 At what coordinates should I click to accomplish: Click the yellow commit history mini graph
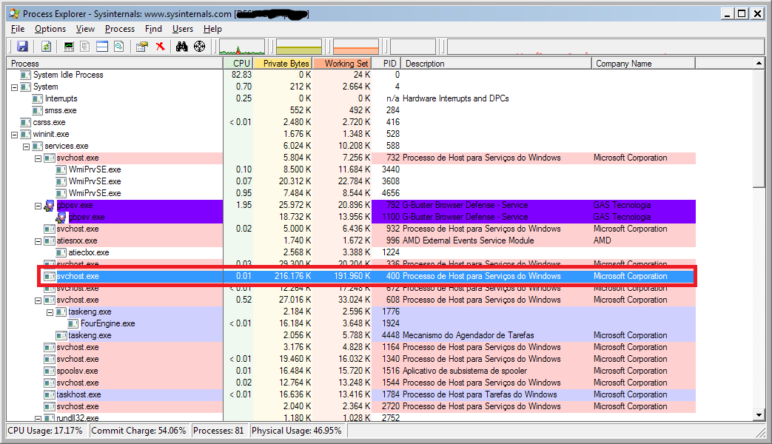coord(299,47)
